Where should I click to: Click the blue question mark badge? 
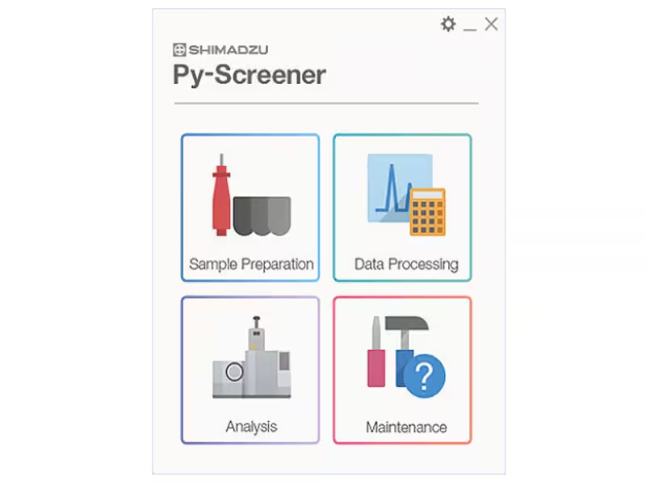tap(424, 376)
